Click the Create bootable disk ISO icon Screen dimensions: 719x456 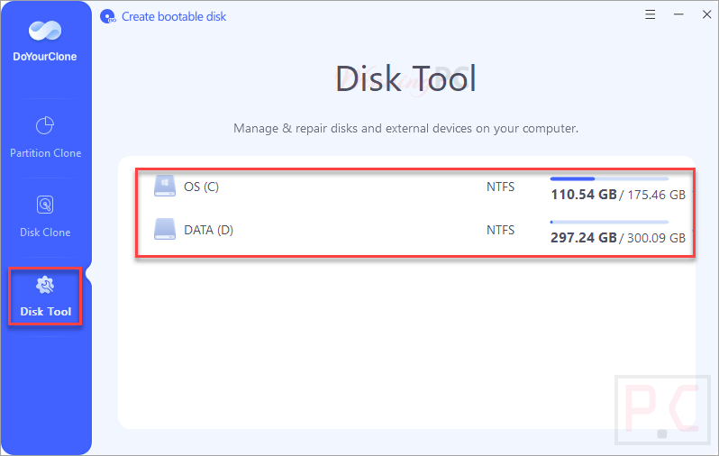(108, 16)
